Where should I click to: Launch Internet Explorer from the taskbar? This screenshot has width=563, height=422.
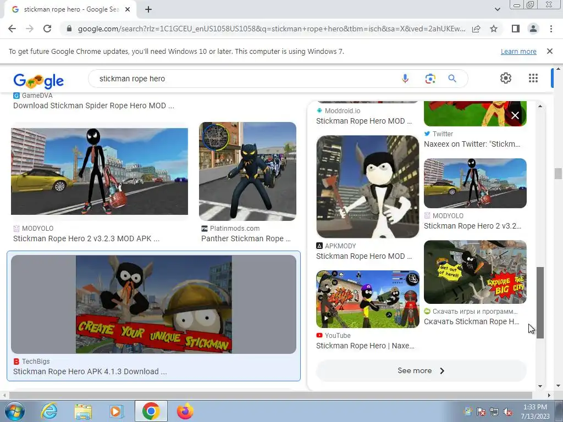(49, 411)
